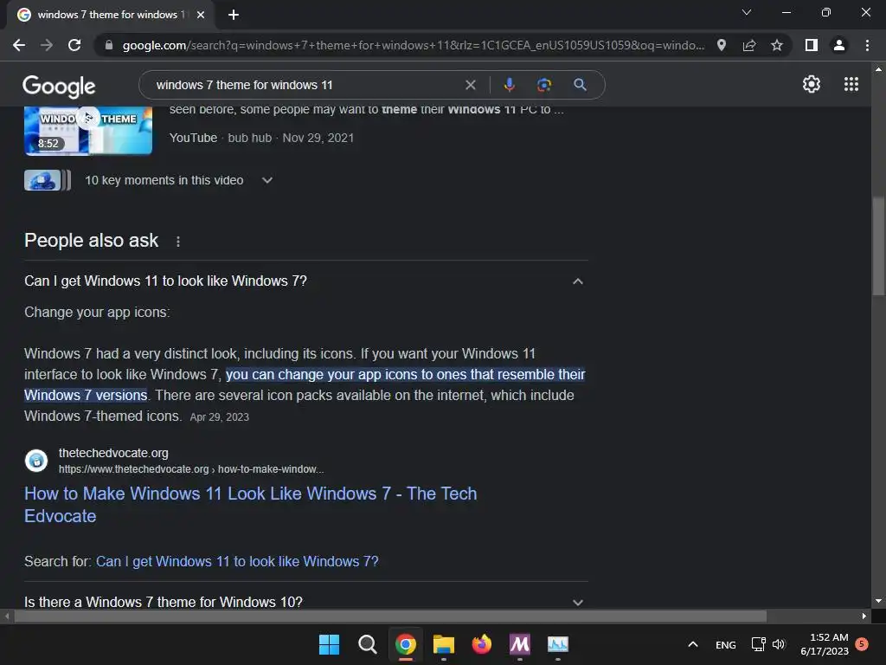The image size is (886, 665).
Task: Search for 'Can I get Windows 11 to look like Windows 7?'
Action: 237,561
